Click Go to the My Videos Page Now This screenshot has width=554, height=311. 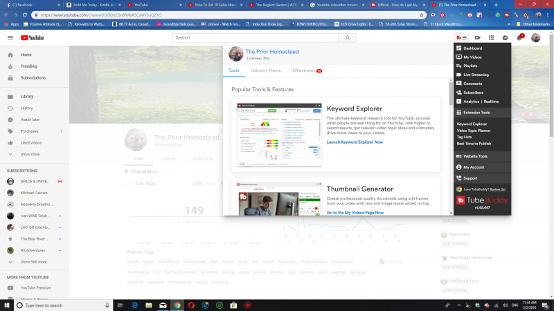click(355, 212)
